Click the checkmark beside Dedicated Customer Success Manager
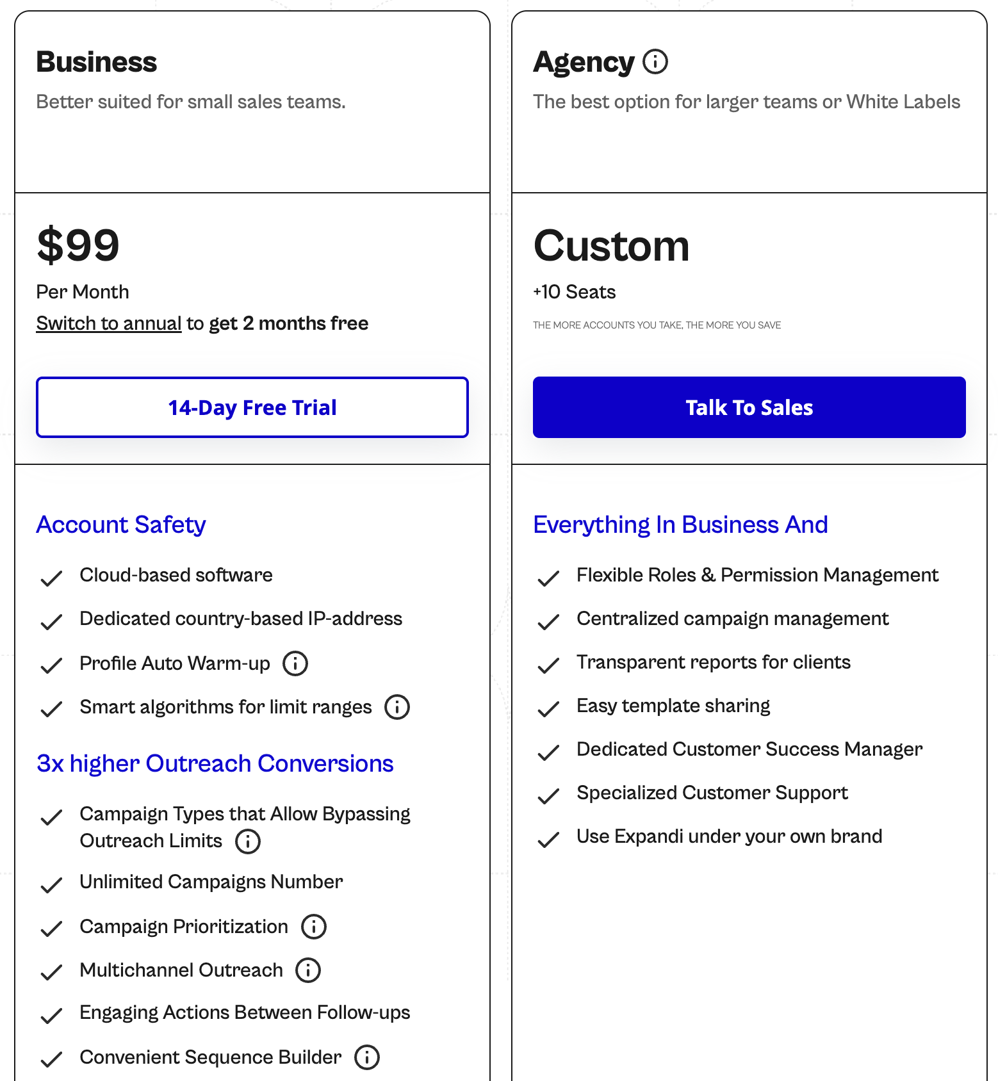The width and height of the screenshot is (998, 1081). pyautogui.click(x=550, y=752)
